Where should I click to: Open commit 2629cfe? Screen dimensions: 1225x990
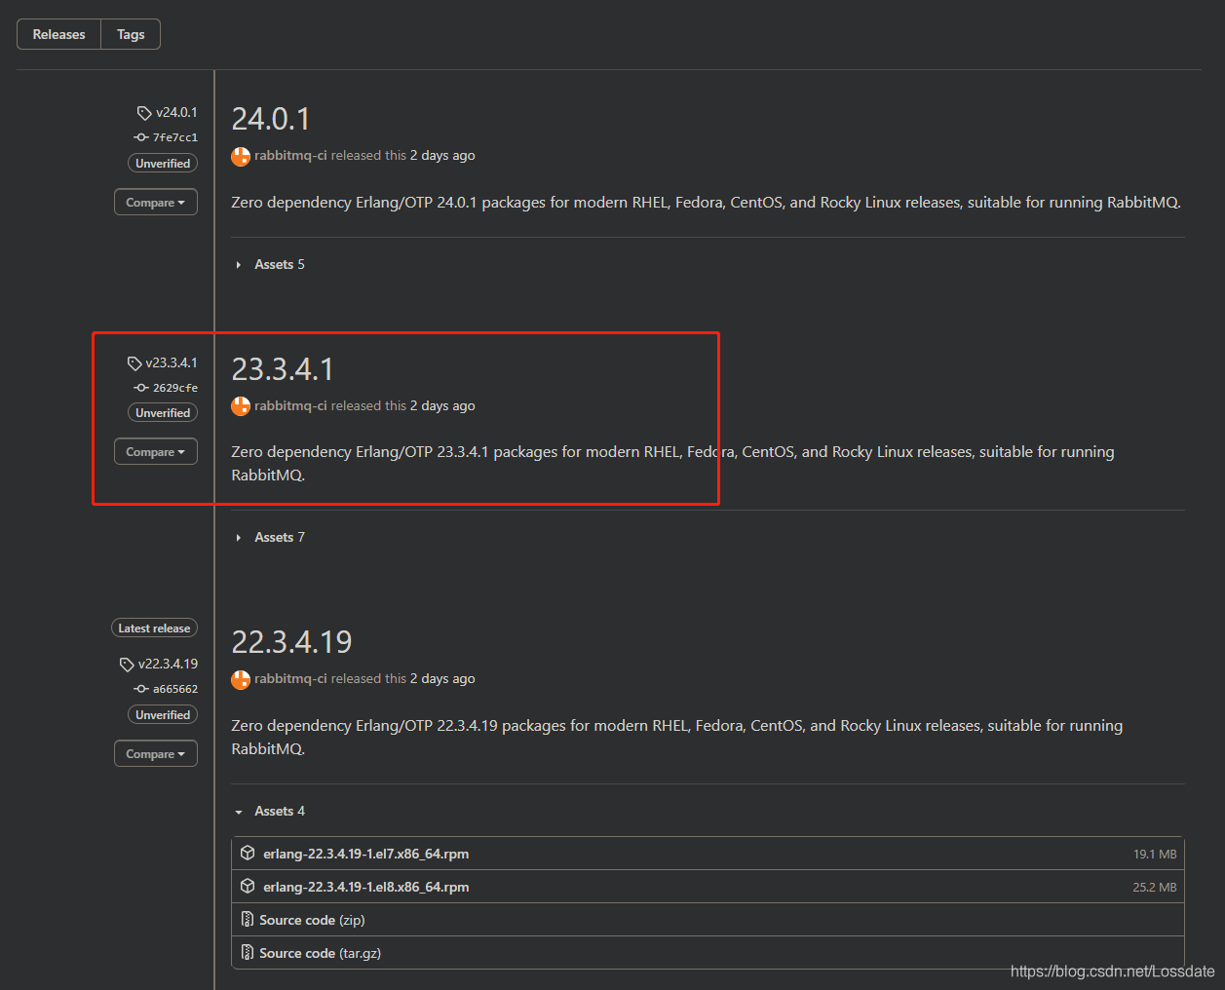click(175, 388)
